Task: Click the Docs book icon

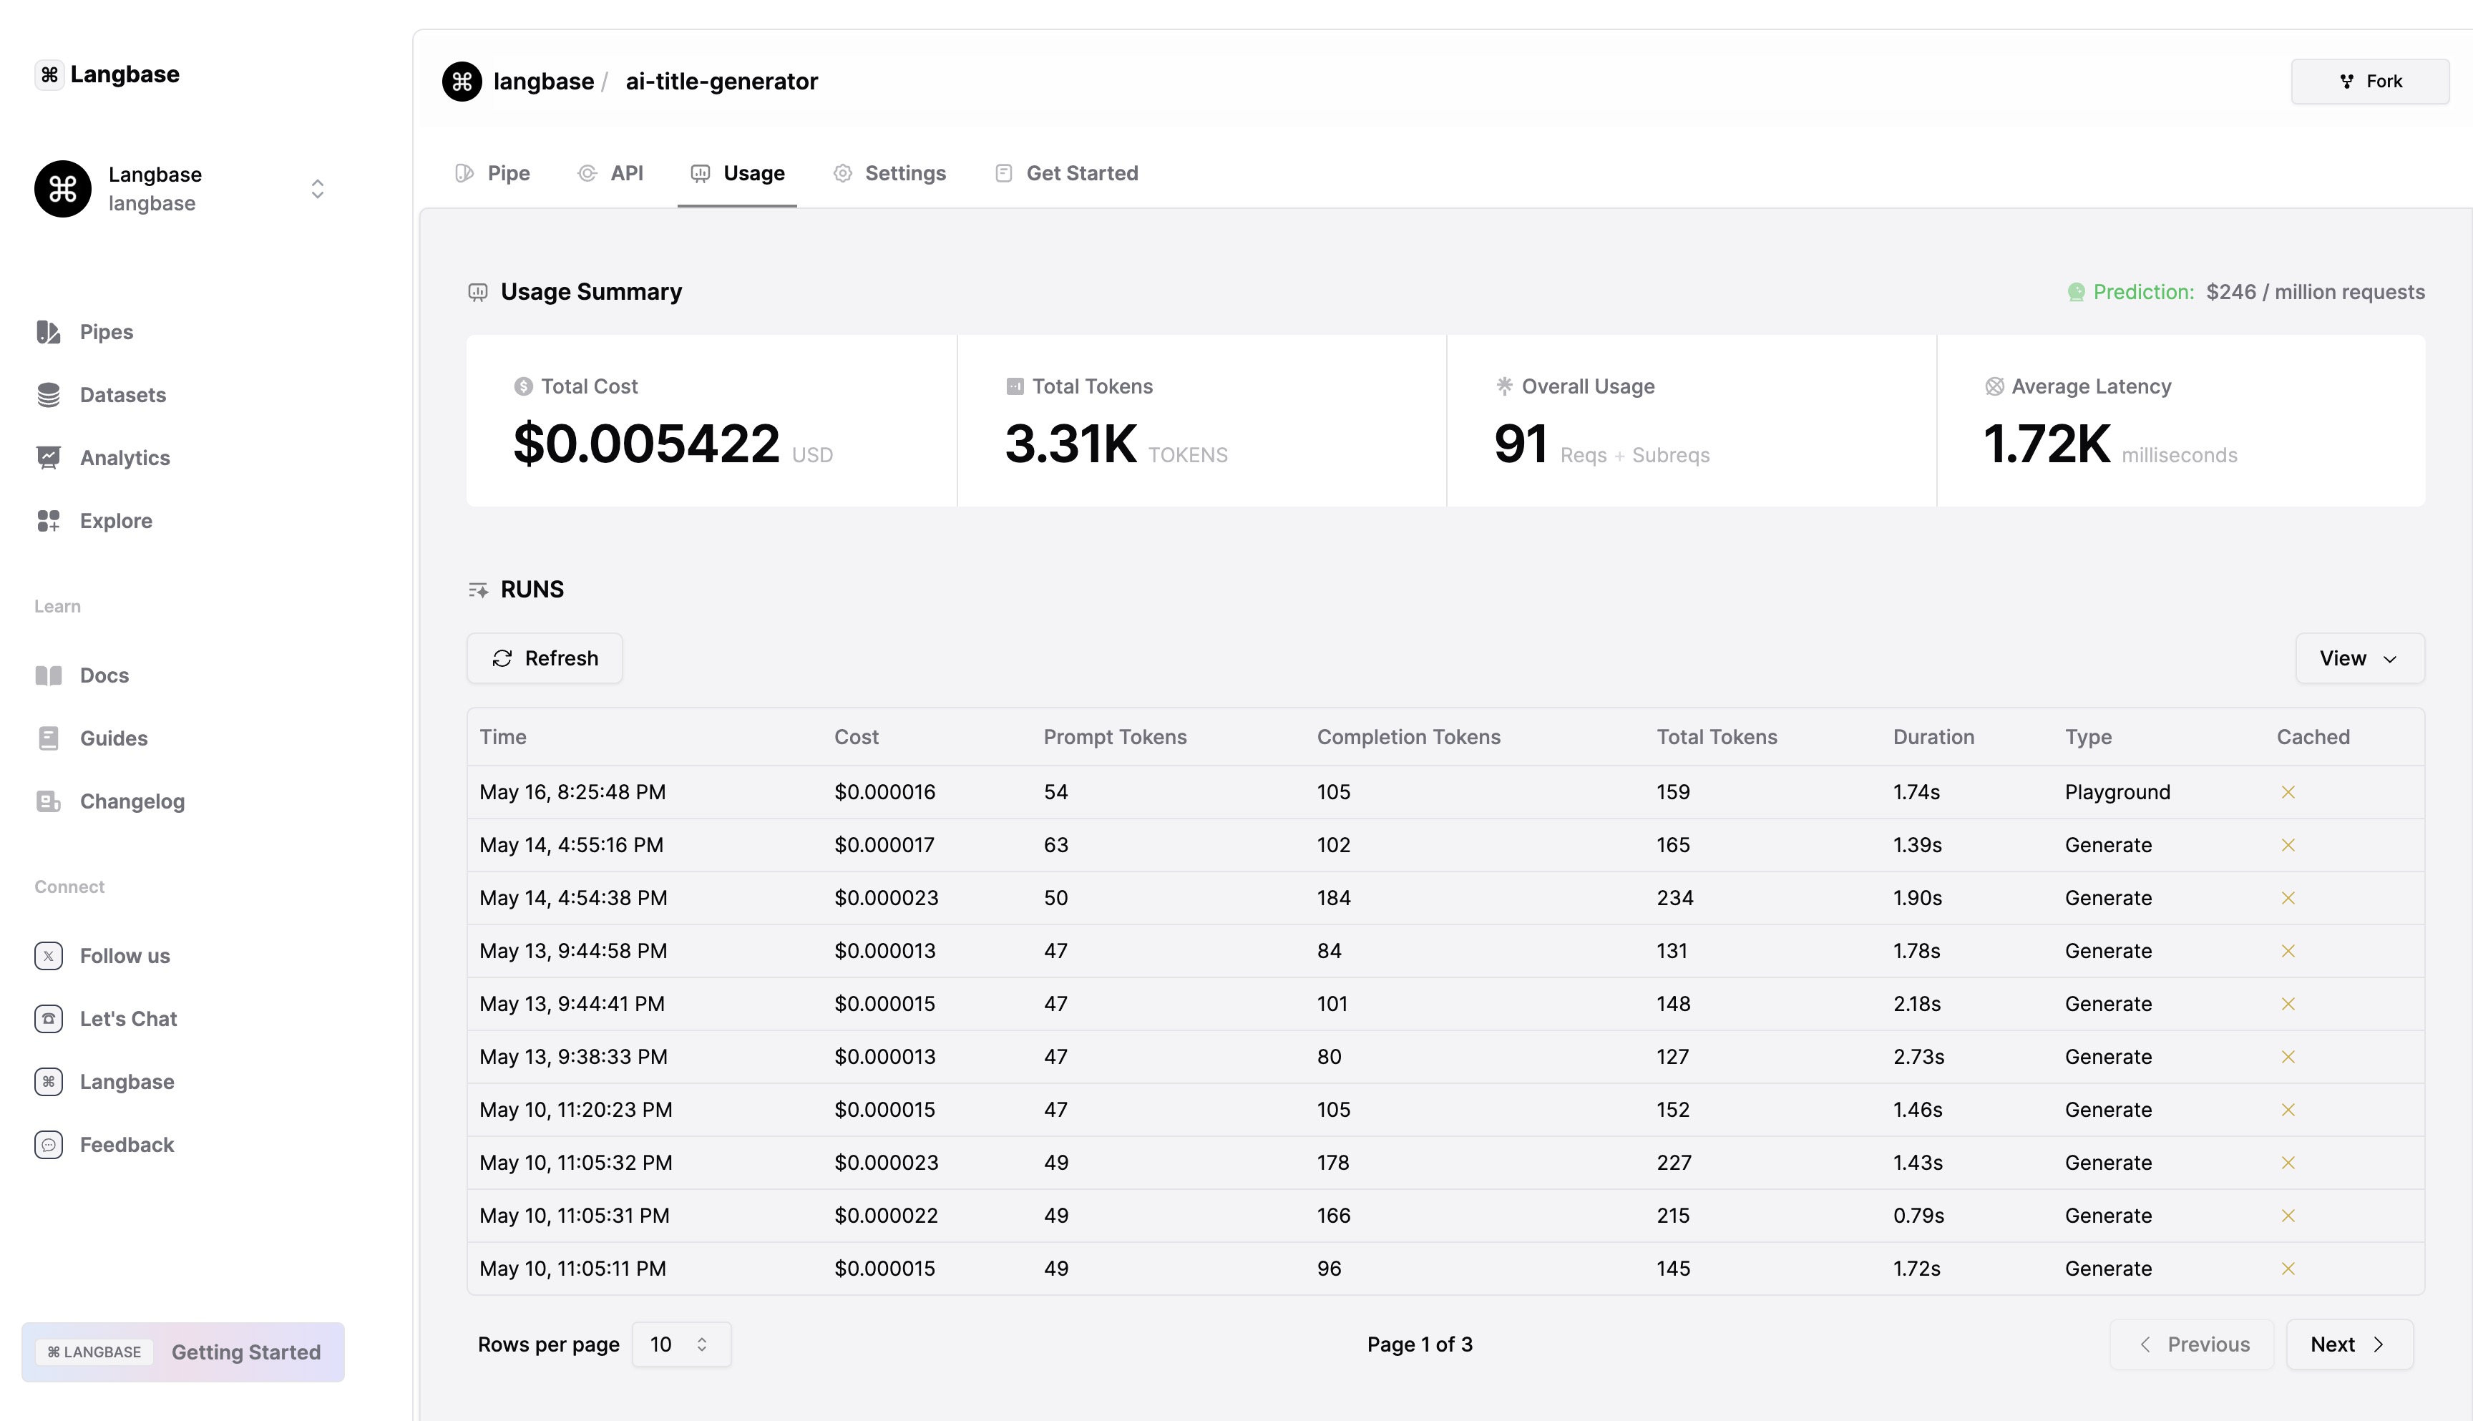Action: coord(48,675)
